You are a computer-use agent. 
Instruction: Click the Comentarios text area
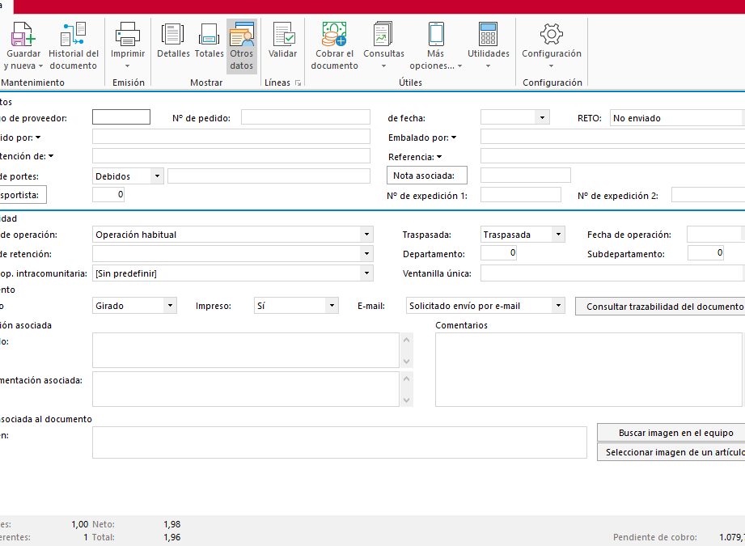coord(588,369)
